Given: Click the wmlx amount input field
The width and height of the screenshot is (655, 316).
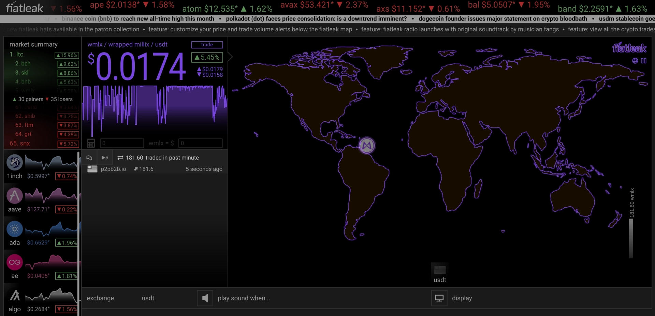Looking at the screenshot, I should (x=122, y=143).
